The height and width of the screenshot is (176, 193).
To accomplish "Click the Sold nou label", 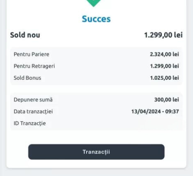I will 25,35.
